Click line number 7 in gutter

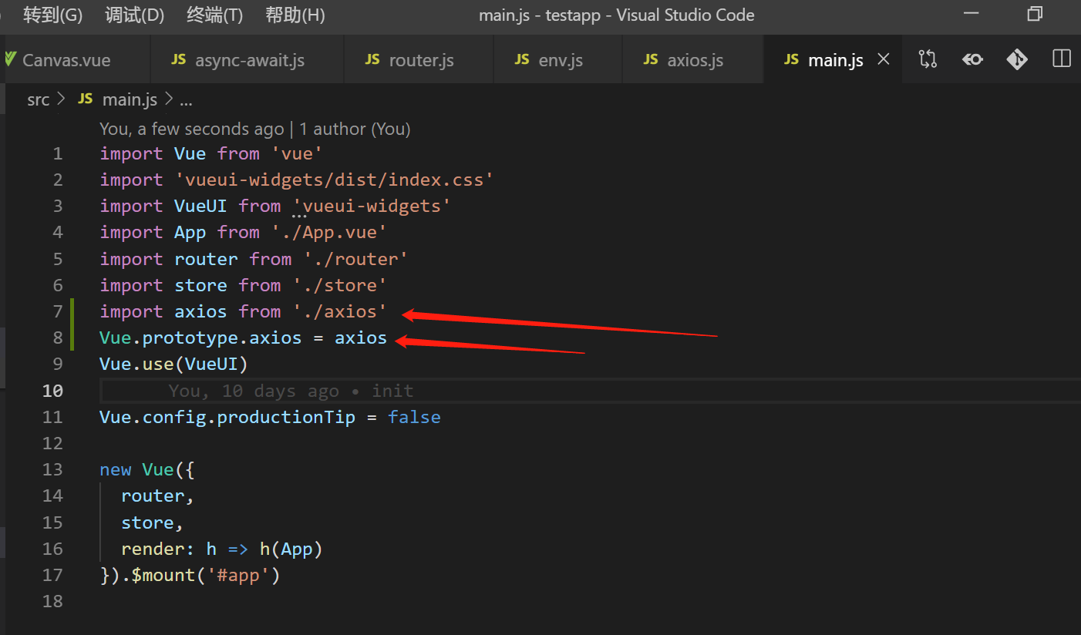pyautogui.click(x=58, y=311)
